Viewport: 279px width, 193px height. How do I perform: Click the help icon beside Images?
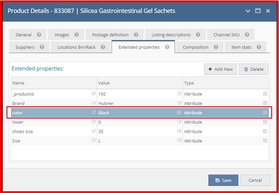click(x=77, y=35)
